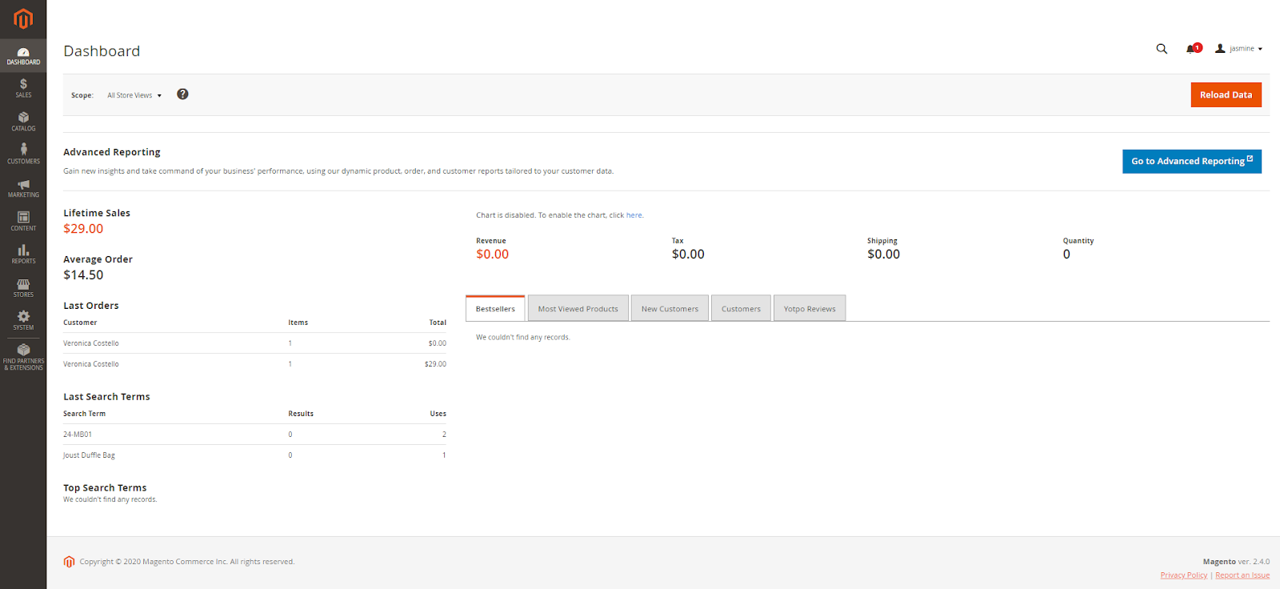This screenshot has width=1280, height=589.
Task: Open the Yotpo Reviews tab
Action: pyautogui.click(x=809, y=309)
